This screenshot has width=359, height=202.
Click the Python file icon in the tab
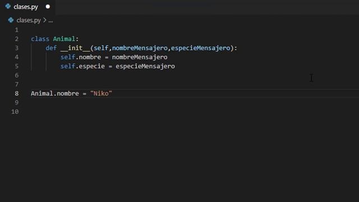pos(8,6)
